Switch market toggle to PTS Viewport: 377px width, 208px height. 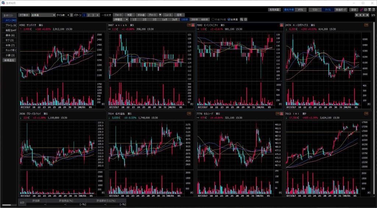pyautogui.click(x=301, y=10)
